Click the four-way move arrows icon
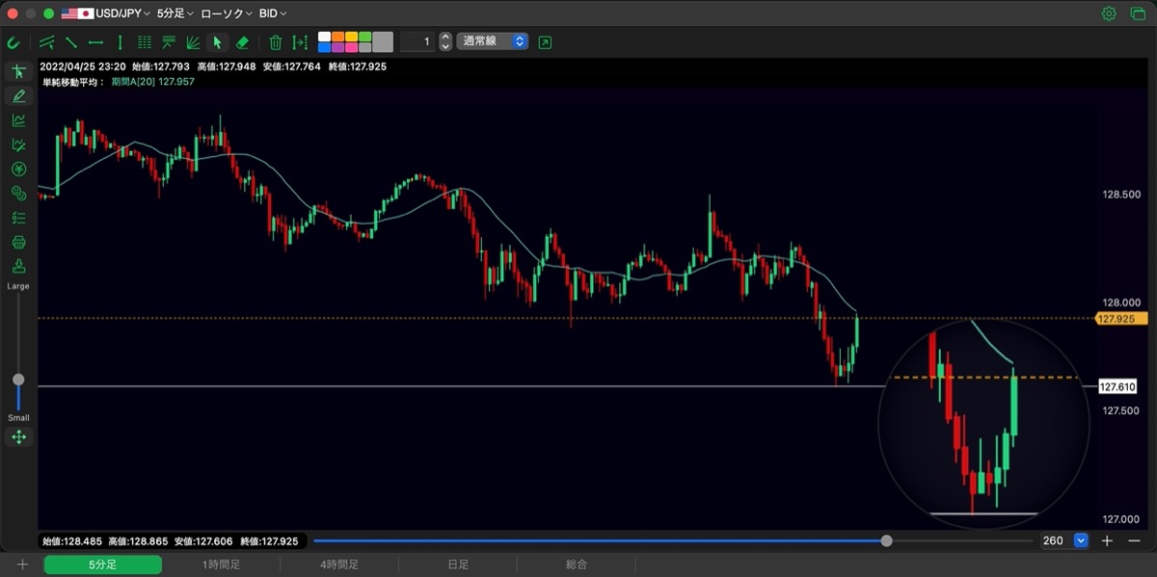1157x577 pixels. 18,437
